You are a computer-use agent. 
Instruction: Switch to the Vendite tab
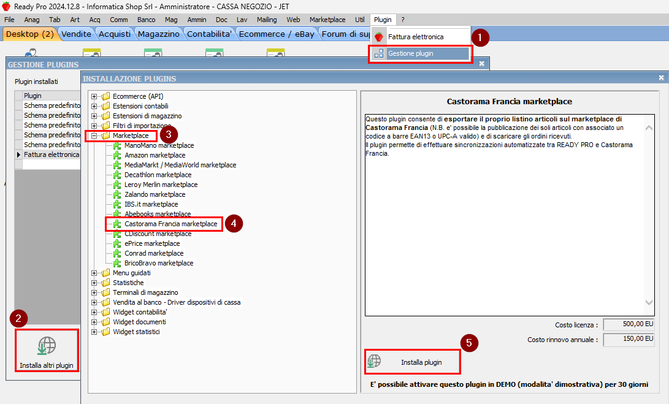coord(76,34)
